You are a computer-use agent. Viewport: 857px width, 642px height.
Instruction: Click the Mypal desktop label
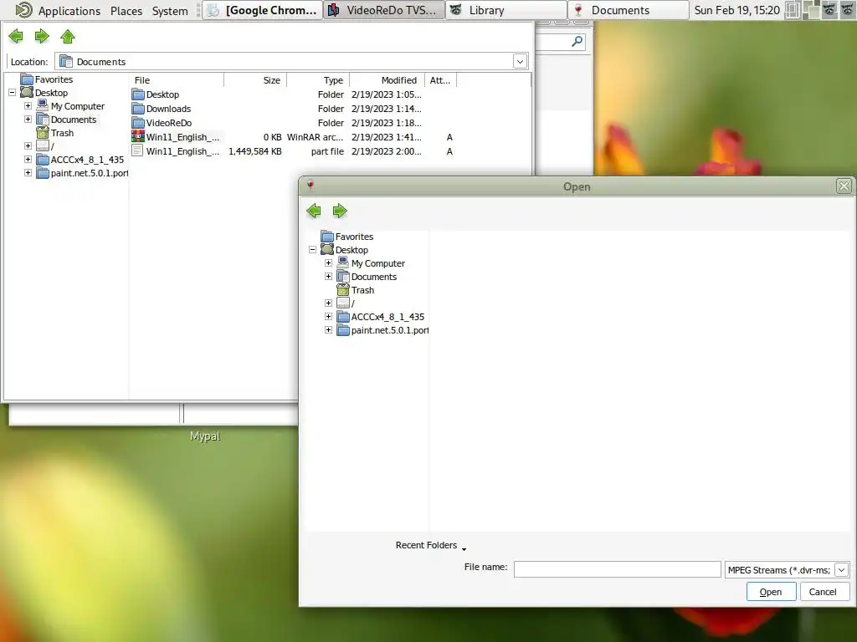coord(205,436)
